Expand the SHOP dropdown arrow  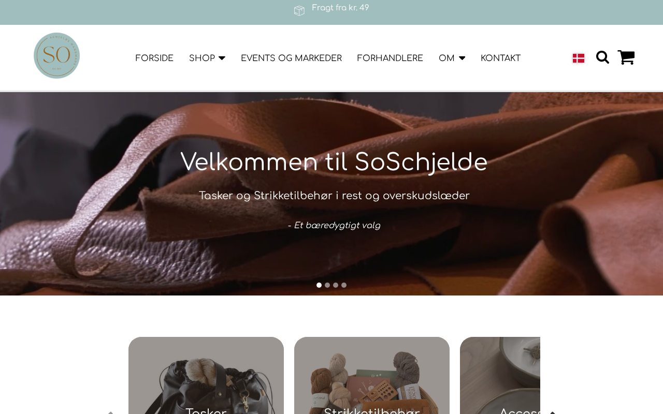(222, 58)
